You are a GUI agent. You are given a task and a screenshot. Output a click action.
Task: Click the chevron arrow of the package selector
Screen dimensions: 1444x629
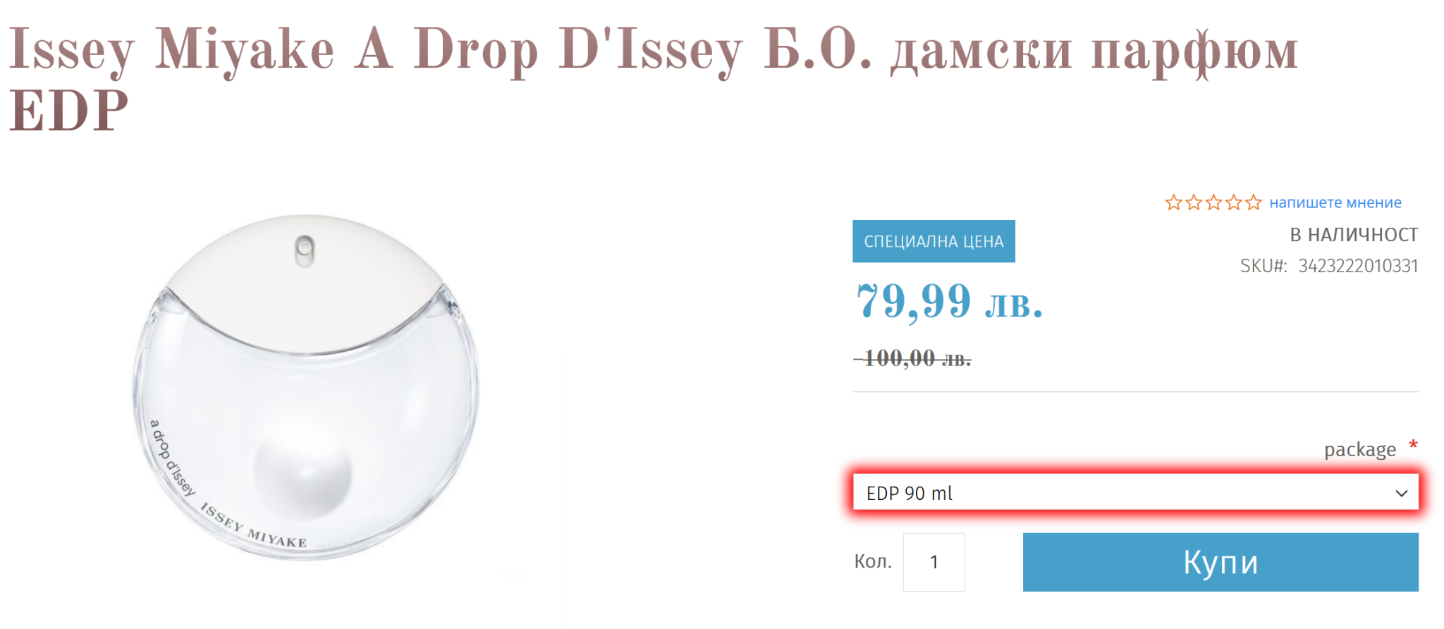pos(1401,494)
